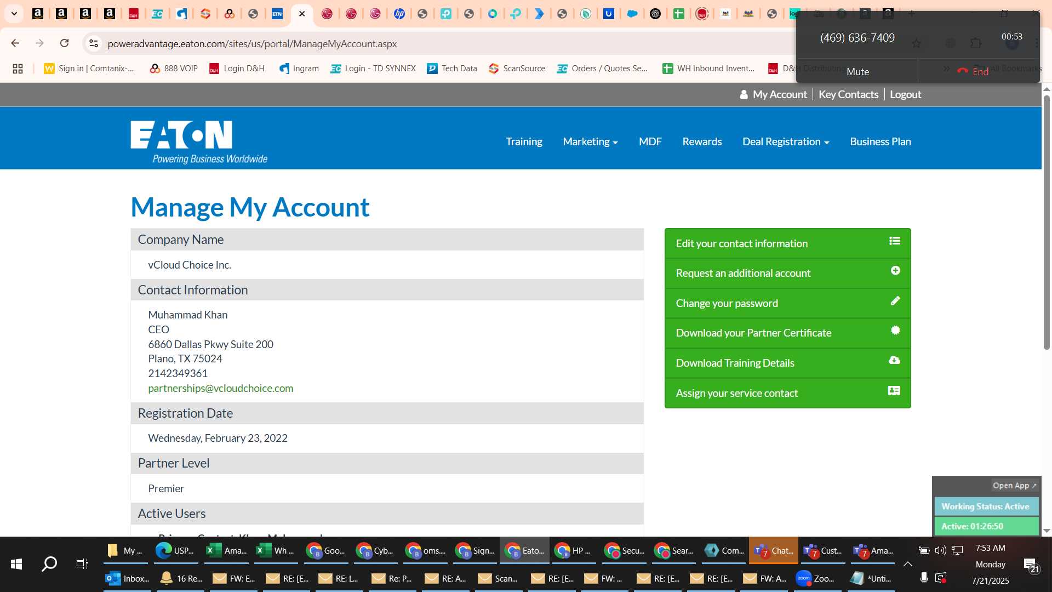Open the Chrome apps grid icon

pos(18,69)
